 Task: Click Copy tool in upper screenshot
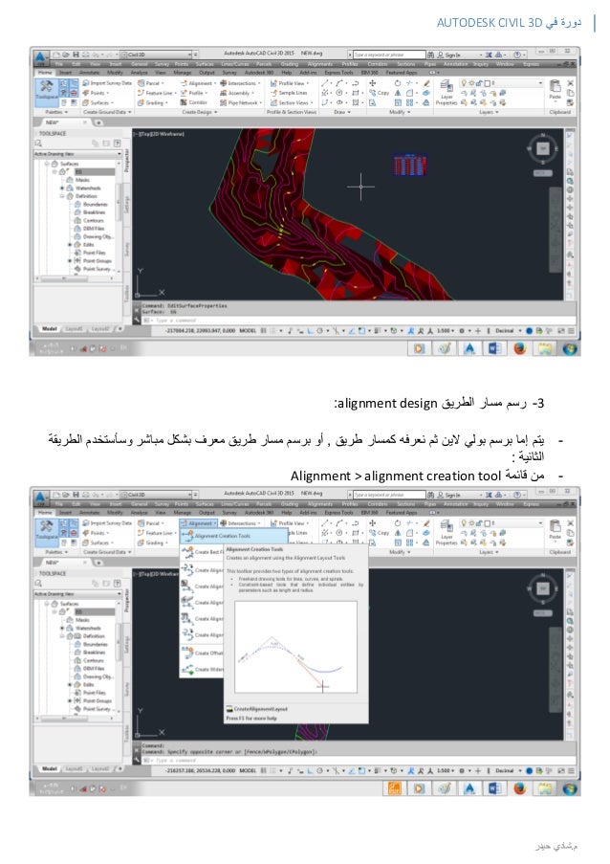[380, 93]
